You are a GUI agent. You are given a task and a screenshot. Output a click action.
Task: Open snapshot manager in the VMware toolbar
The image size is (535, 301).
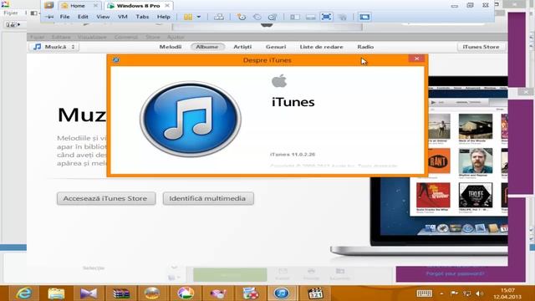273,17
